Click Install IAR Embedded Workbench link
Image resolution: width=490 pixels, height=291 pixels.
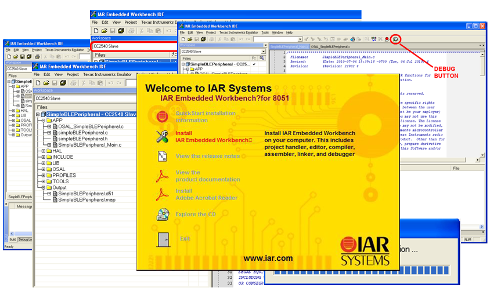tap(214, 137)
